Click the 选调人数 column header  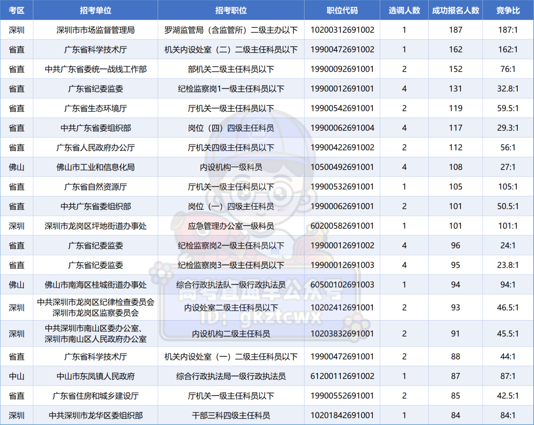[x=404, y=10]
